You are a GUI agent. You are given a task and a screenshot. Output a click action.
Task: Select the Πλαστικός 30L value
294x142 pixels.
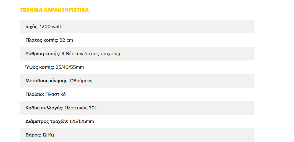coord(81,108)
